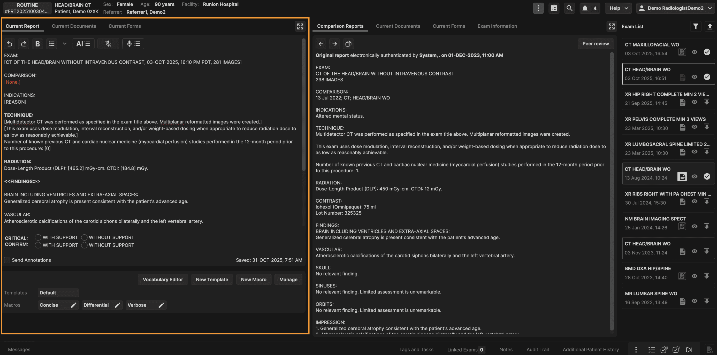Toggle eye icon for XR PELVIS COMPLETE exam

point(695,127)
